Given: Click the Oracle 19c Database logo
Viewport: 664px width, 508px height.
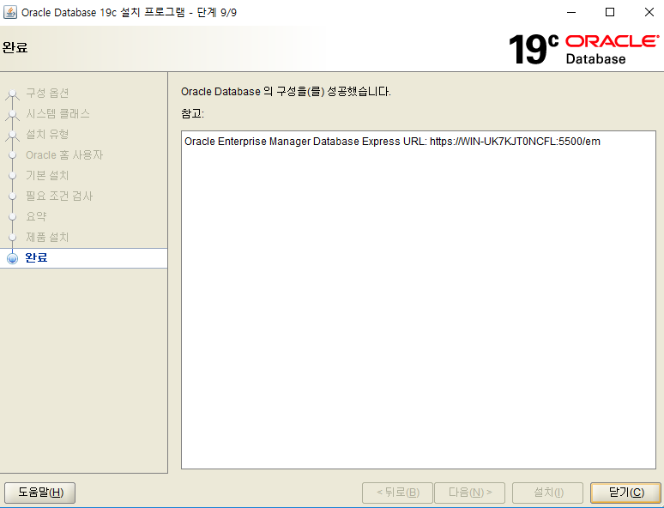Looking at the screenshot, I should [x=583, y=49].
